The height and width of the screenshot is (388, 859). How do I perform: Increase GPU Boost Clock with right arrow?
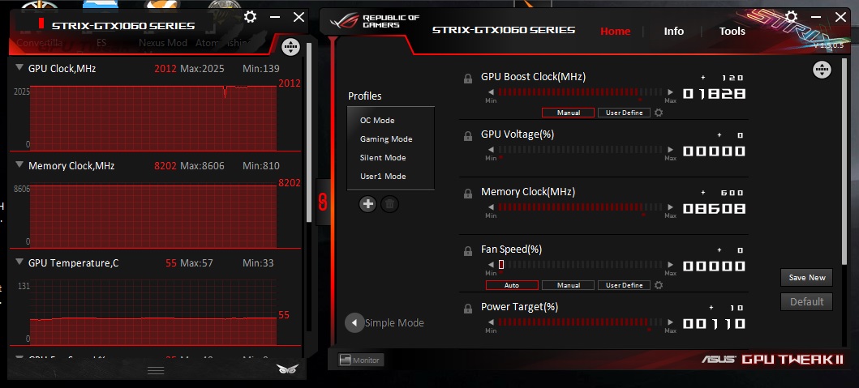pos(671,92)
